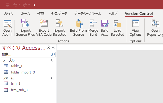
Task: Switch to the 作成 tab
Action: [41, 13]
